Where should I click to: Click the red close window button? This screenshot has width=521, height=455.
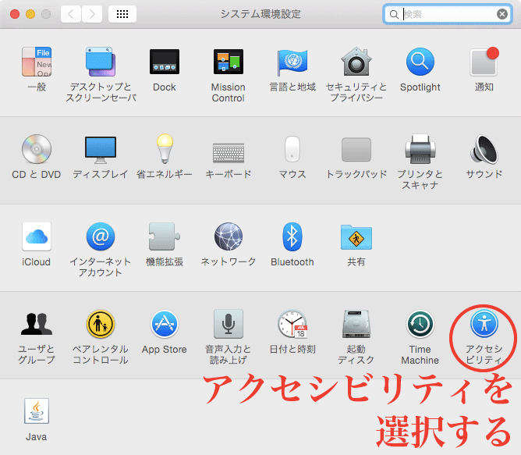pos(15,14)
